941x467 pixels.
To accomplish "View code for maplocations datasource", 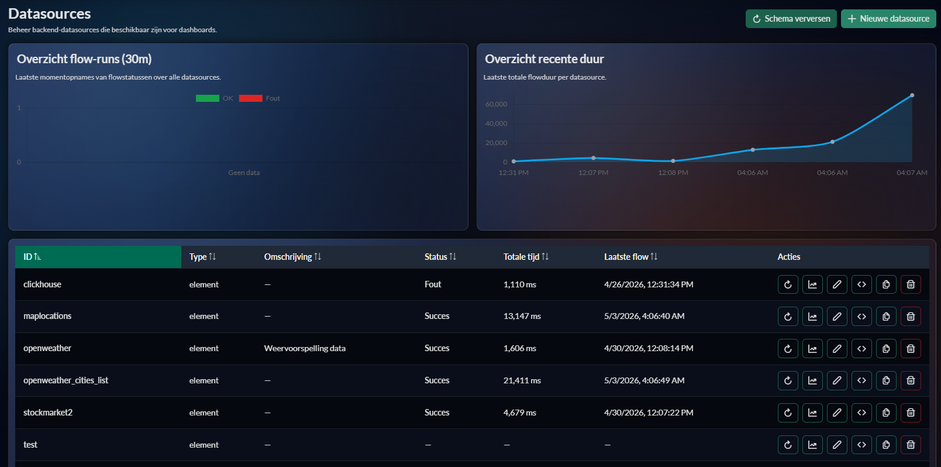I will pos(861,317).
